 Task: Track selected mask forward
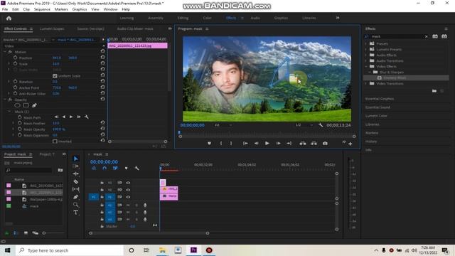tap(71, 117)
